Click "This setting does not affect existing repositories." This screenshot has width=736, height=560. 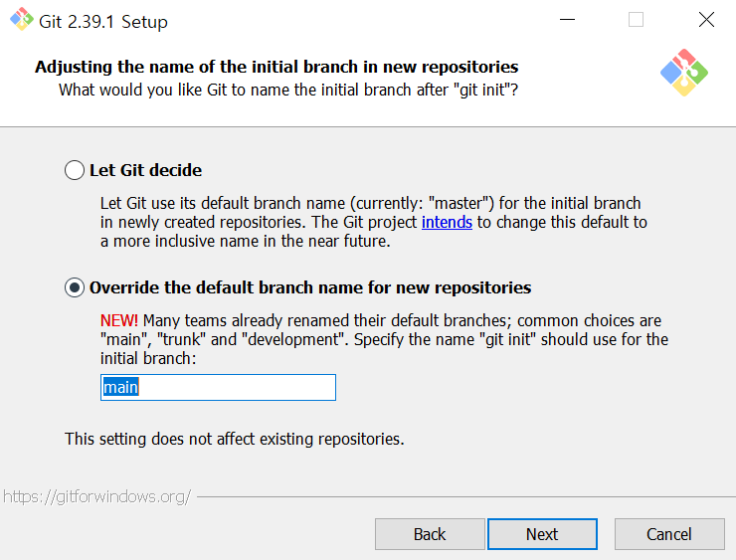tap(234, 439)
